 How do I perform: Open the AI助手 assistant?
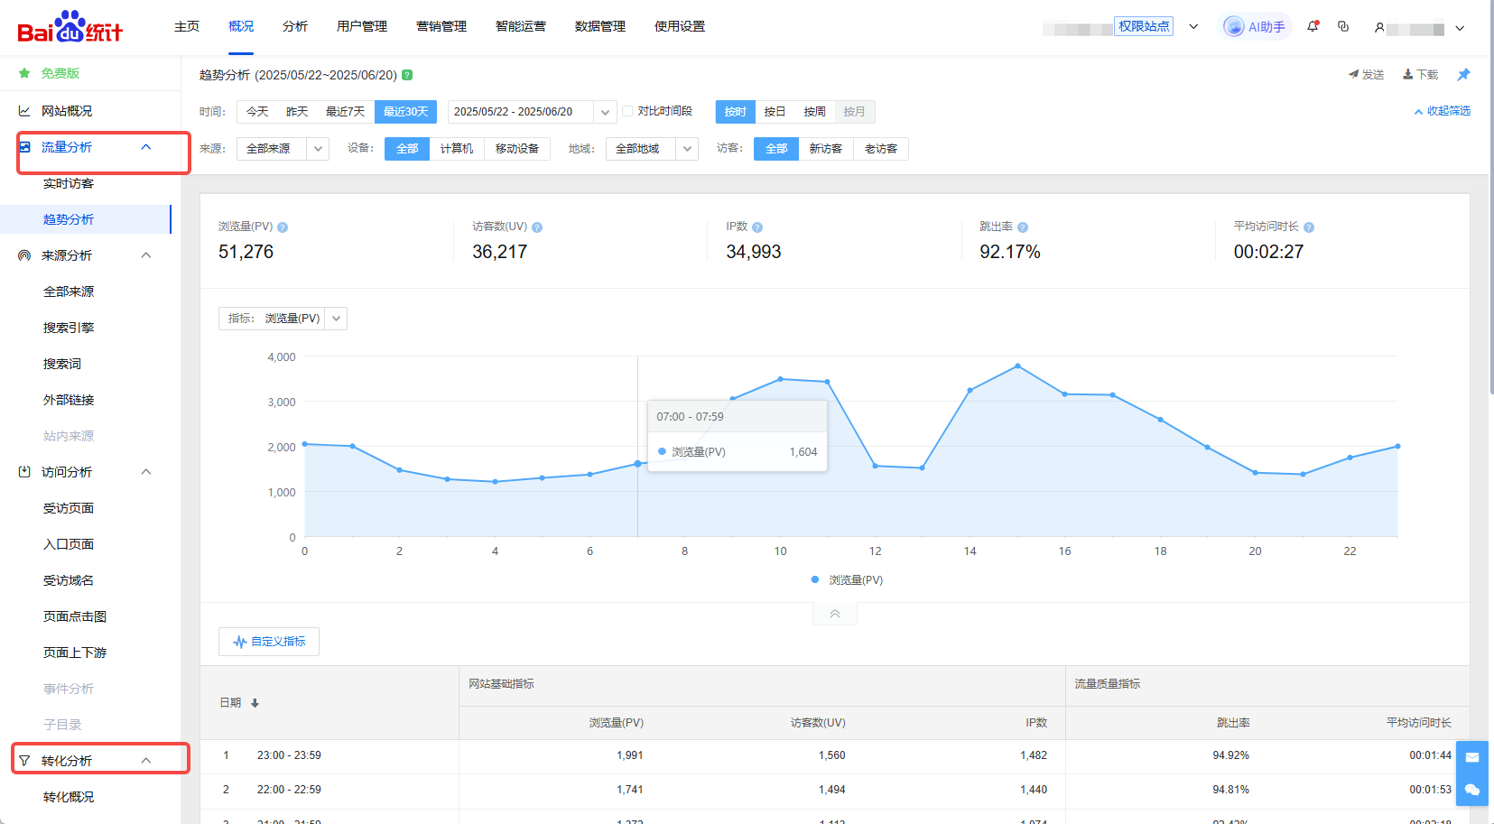[x=1256, y=27]
